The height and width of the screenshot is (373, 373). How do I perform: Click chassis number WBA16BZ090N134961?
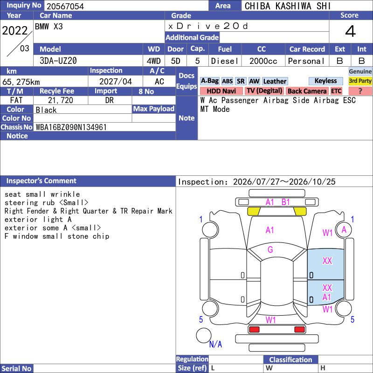point(71,127)
